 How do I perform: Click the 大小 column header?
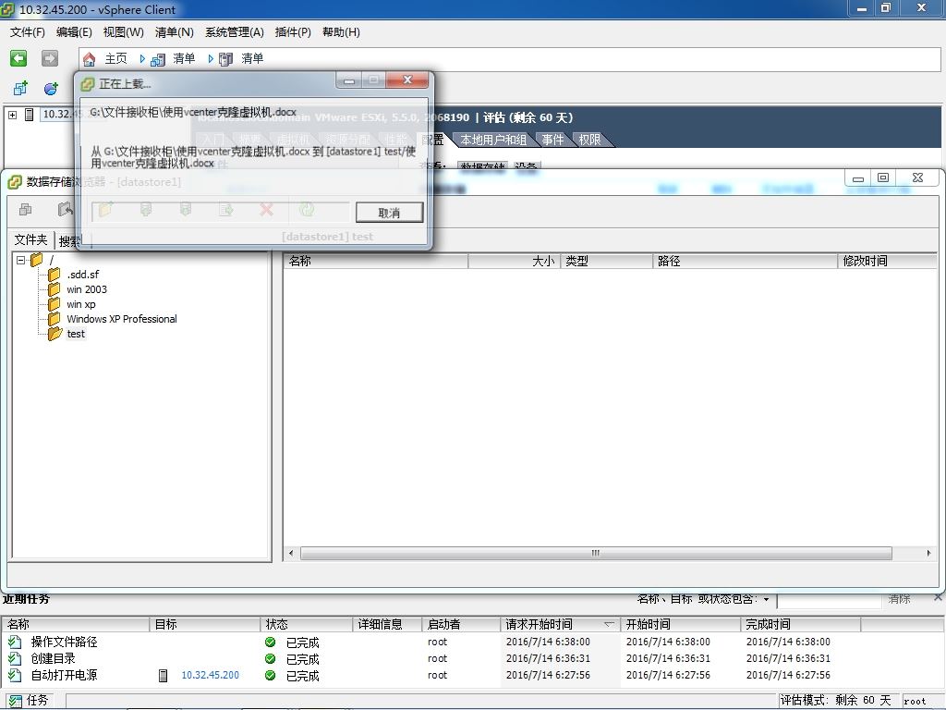pyautogui.click(x=515, y=261)
